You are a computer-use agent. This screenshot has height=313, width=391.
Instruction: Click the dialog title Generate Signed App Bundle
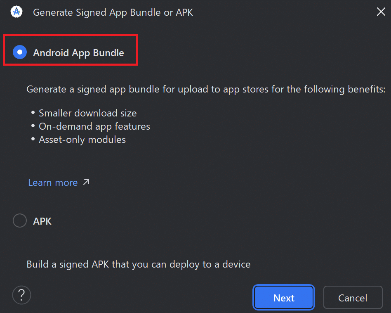113,12
